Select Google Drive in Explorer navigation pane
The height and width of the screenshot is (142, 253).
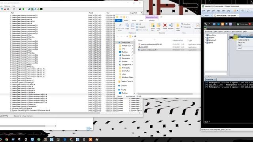click(126, 65)
